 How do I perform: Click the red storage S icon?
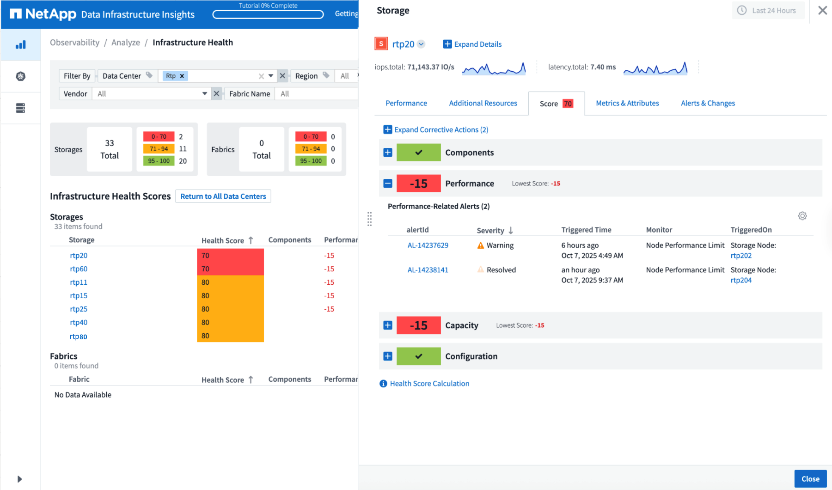click(381, 44)
